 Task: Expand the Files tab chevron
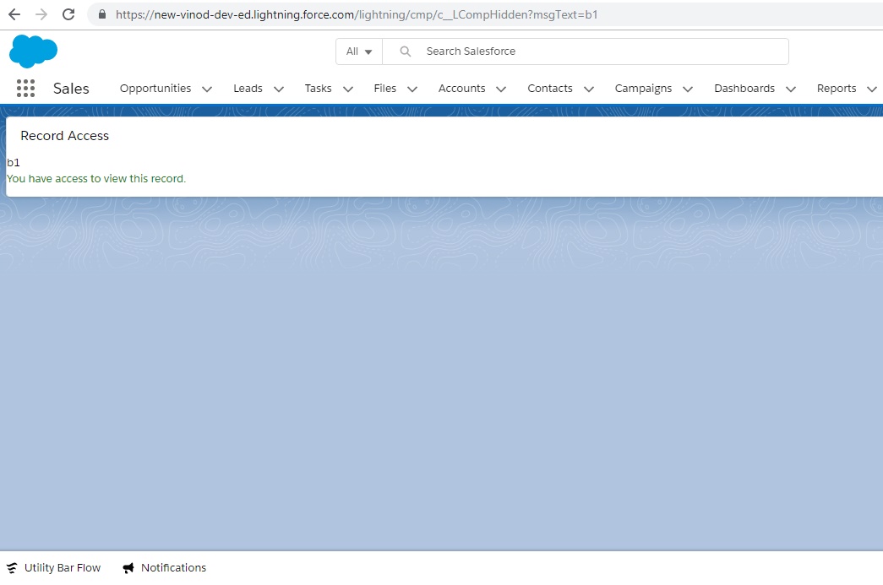pos(412,89)
